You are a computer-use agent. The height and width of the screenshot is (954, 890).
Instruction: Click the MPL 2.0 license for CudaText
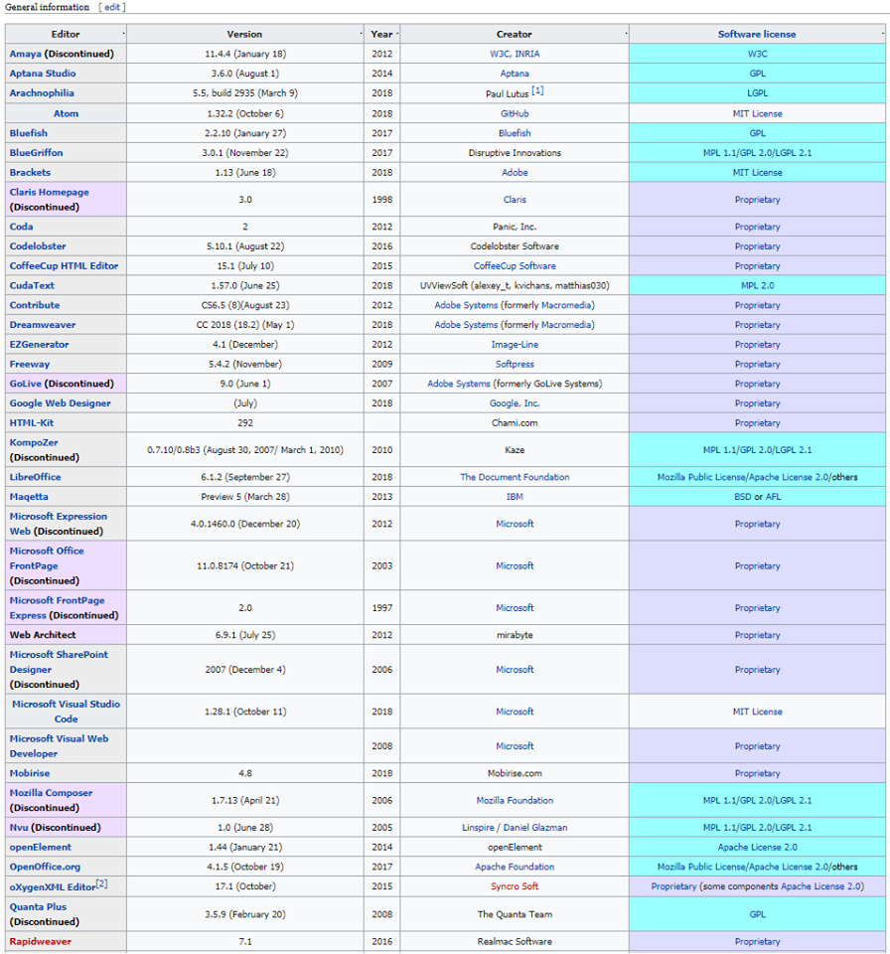(757, 285)
